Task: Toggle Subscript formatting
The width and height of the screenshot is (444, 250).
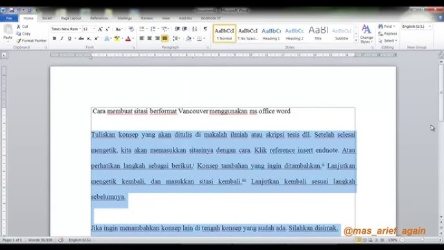Action: coord(89,38)
